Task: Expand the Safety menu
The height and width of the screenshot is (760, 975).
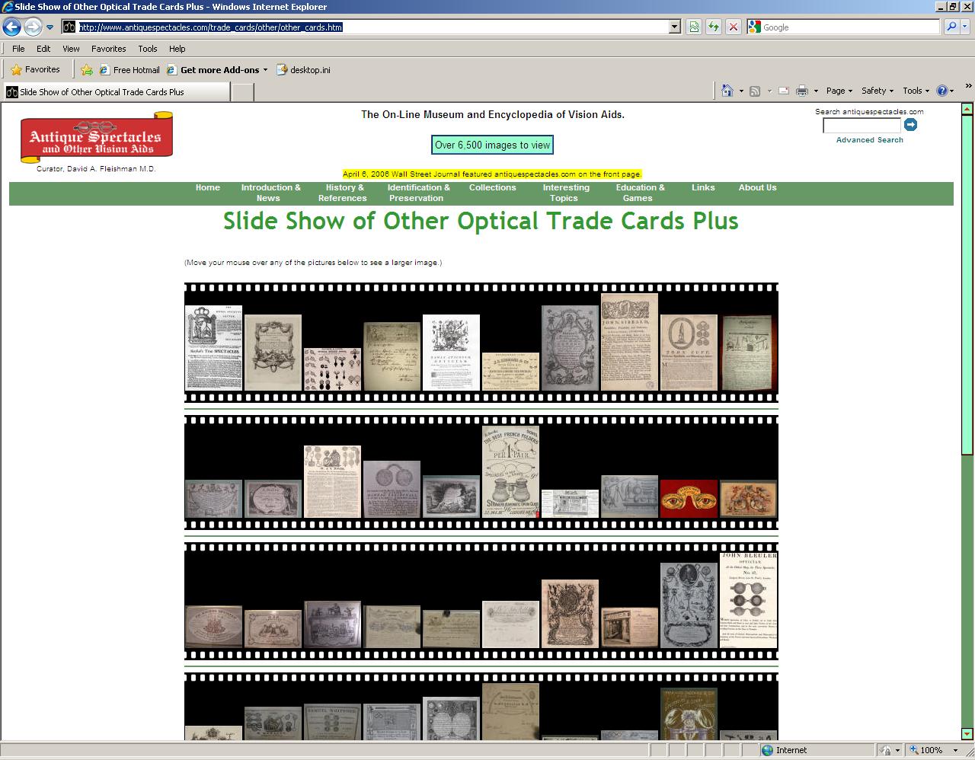Action: (877, 91)
